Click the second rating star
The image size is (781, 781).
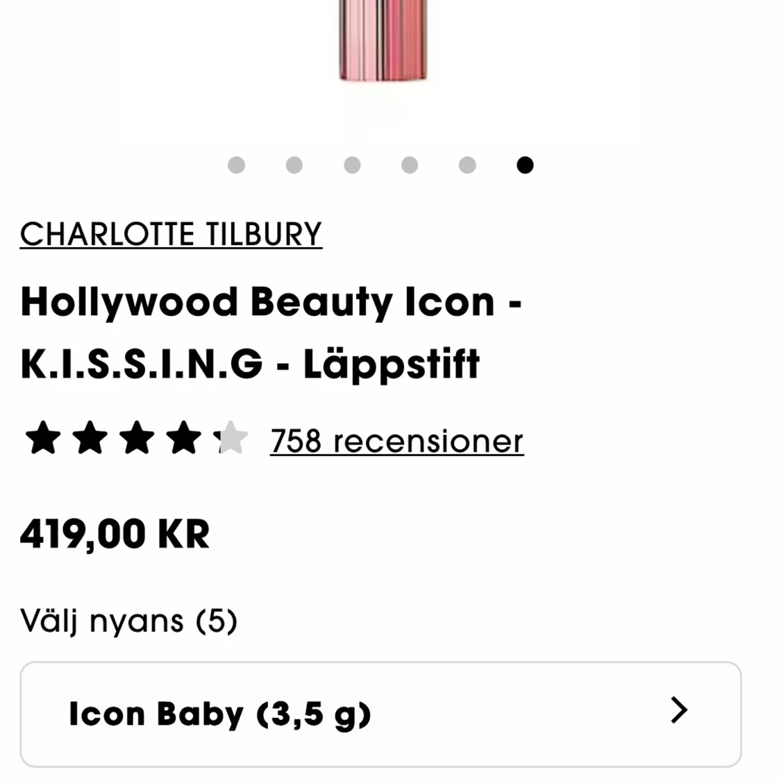[x=90, y=438]
